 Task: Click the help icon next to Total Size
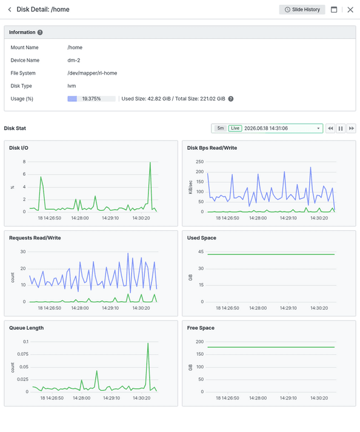click(231, 99)
